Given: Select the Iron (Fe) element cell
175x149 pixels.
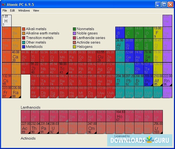Looking at the screenshot, I should point(73,56).
